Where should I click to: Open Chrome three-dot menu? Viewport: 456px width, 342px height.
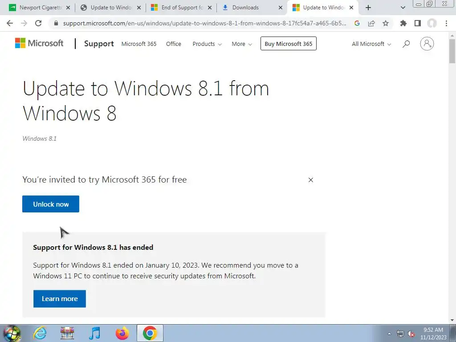coord(446,23)
